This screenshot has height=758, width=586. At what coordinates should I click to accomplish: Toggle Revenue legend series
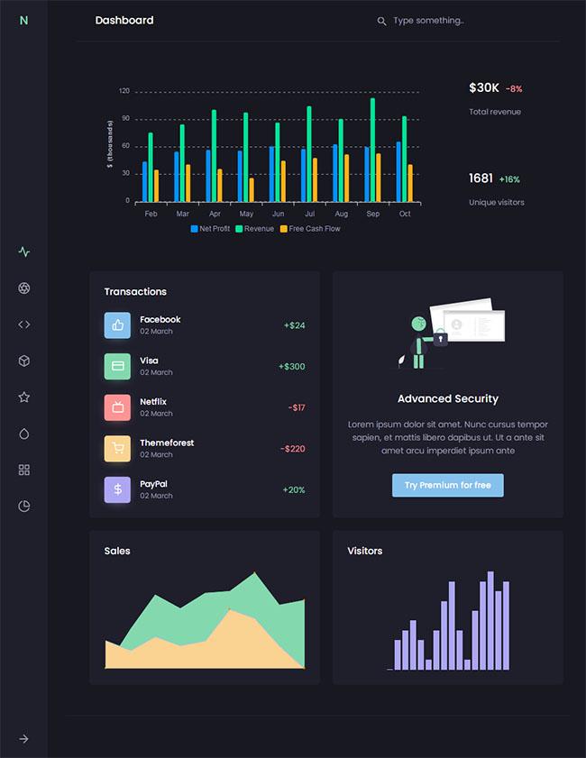255,229
